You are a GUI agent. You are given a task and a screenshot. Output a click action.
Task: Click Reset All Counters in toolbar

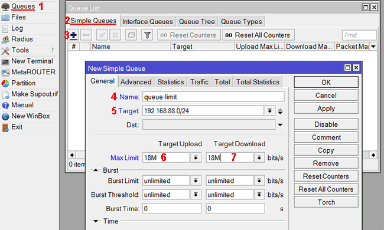(258, 35)
